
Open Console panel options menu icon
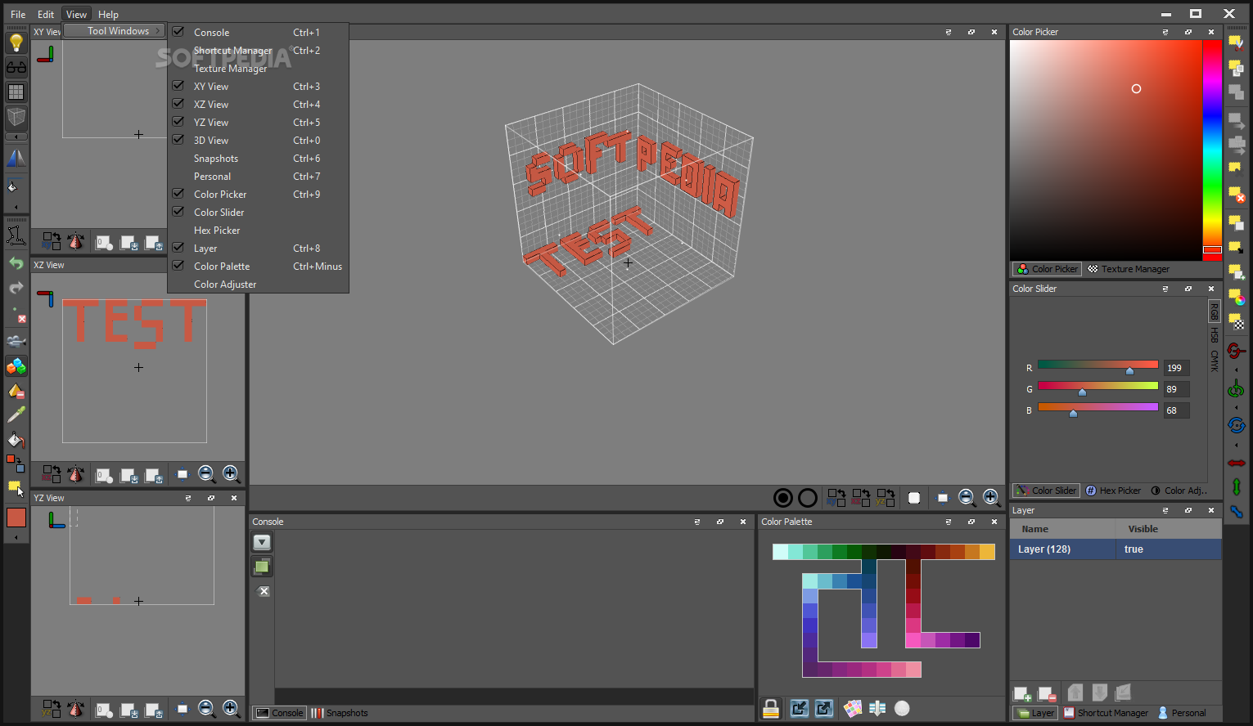click(x=697, y=522)
